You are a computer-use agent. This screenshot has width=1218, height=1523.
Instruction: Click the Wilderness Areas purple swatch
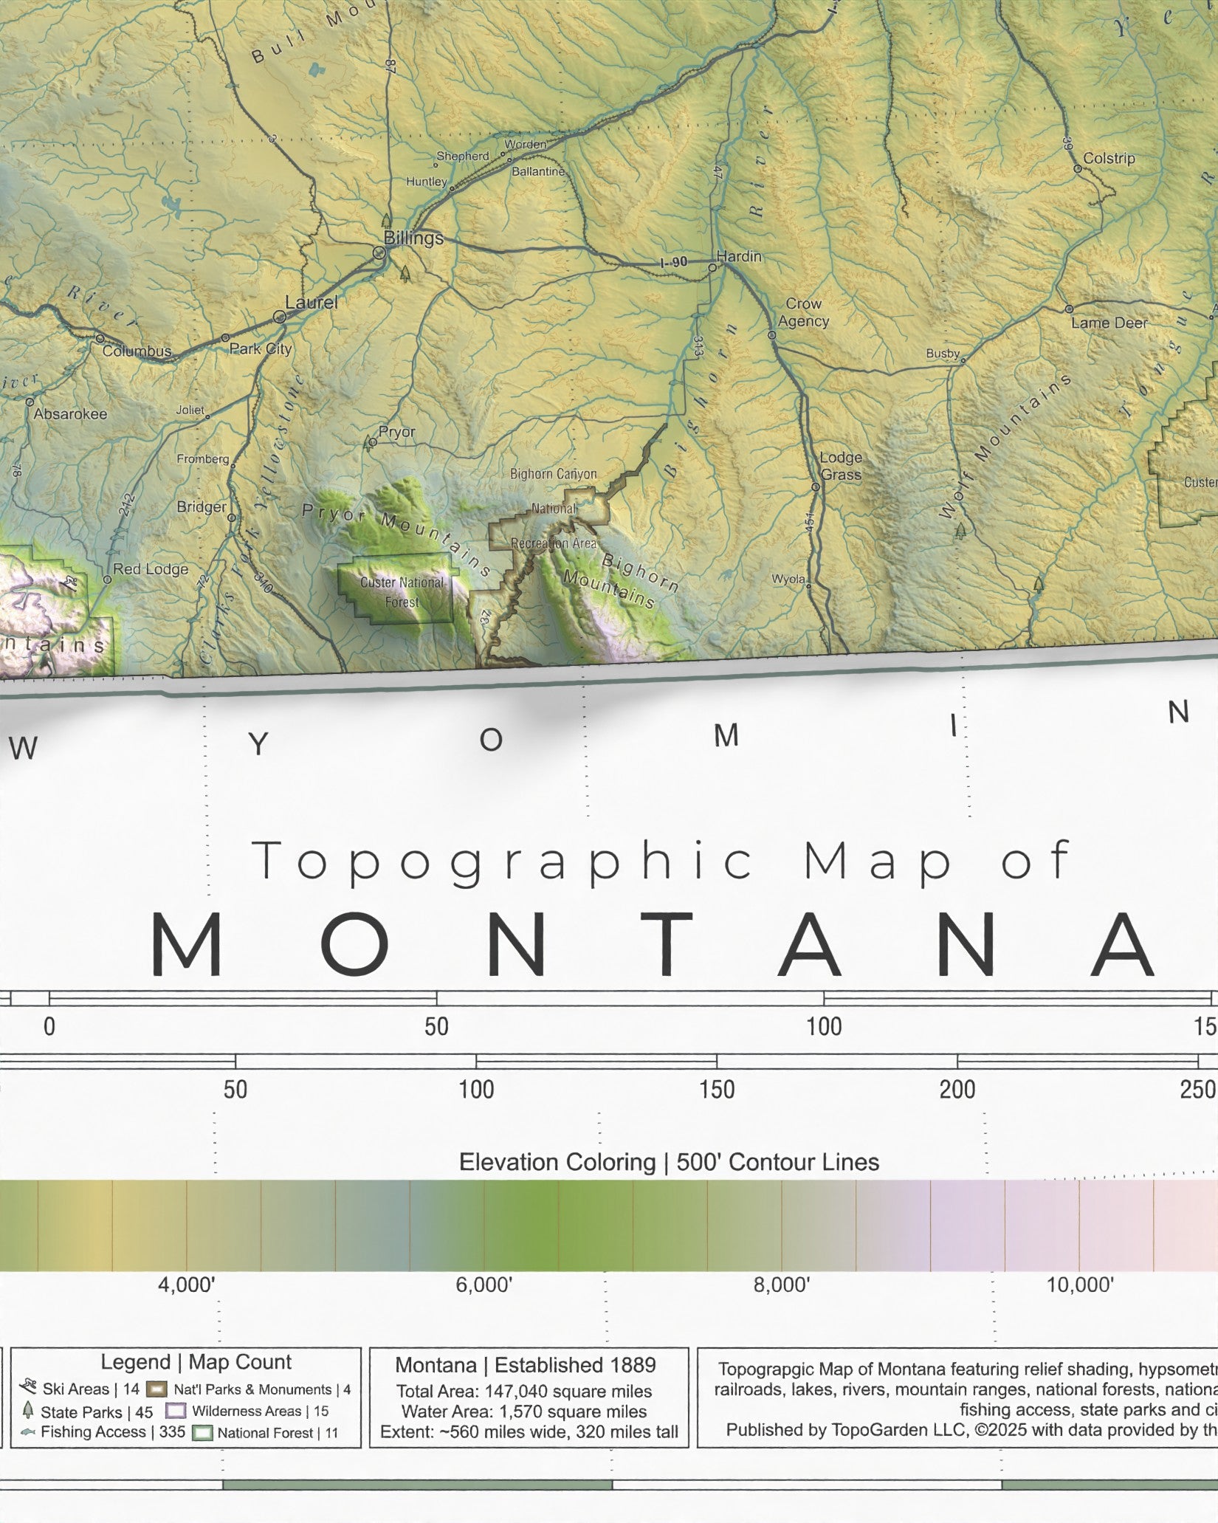176,1411
